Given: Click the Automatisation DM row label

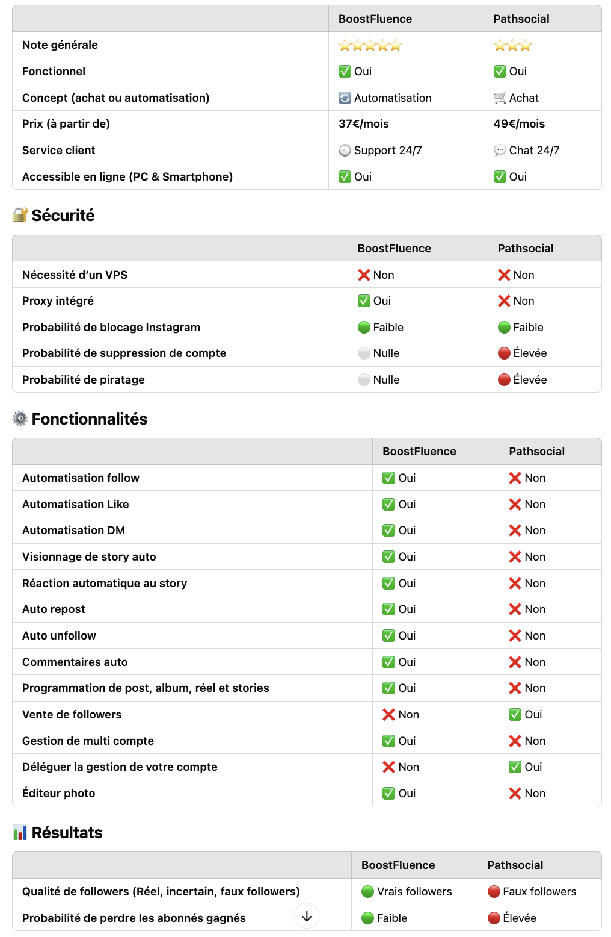Looking at the screenshot, I should tap(74, 530).
